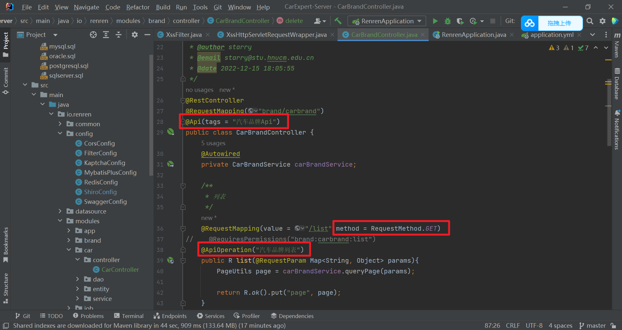Screen dimensions: 622x330
Task: Toggle the read-only lock icon in status bar
Action: [x=613, y=325]
